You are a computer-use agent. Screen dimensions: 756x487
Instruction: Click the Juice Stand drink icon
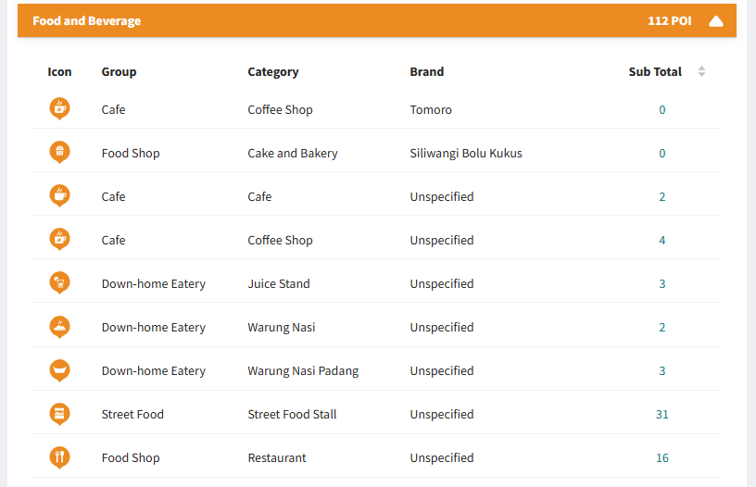pos(60,282)
